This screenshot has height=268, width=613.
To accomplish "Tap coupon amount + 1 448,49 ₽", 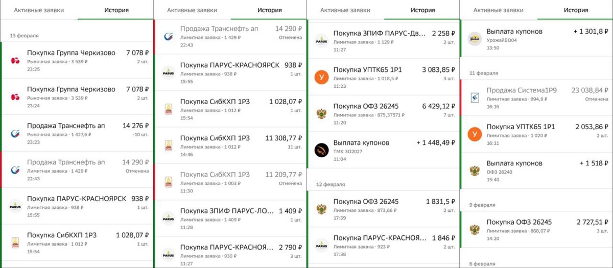I will [x=436, y=143].
